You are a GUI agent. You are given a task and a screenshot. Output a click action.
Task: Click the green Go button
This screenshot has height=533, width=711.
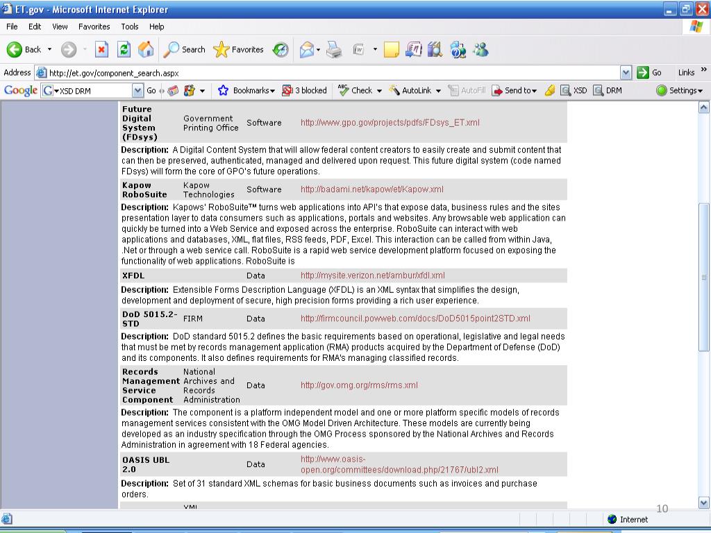pyautogui.click(x=649, y=72)
